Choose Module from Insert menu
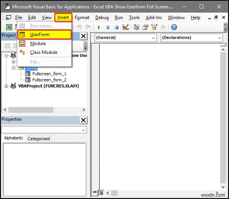Viewport: 229px width, 199px height. click(44, 44)
